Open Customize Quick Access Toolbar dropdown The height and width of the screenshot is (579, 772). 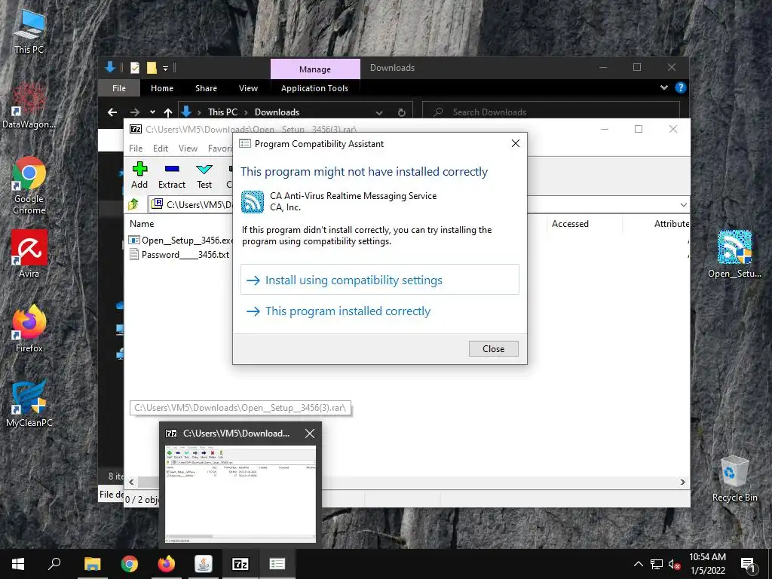point(165,68)
